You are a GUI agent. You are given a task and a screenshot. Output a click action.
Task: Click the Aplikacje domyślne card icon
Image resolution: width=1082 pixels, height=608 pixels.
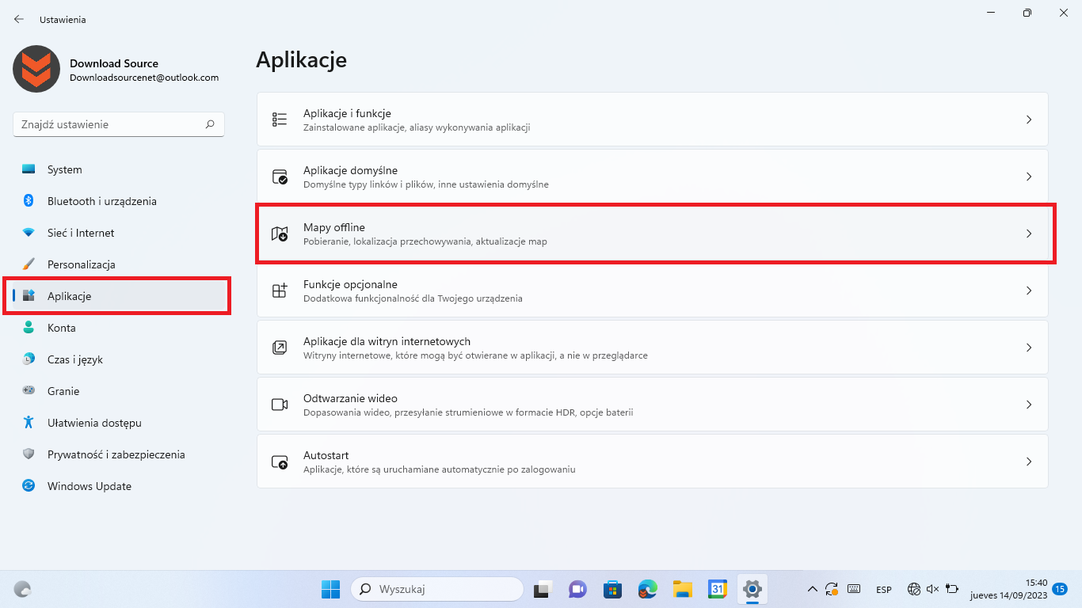click(280, 177)
